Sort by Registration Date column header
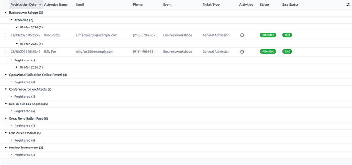 [x=26, y=5]
